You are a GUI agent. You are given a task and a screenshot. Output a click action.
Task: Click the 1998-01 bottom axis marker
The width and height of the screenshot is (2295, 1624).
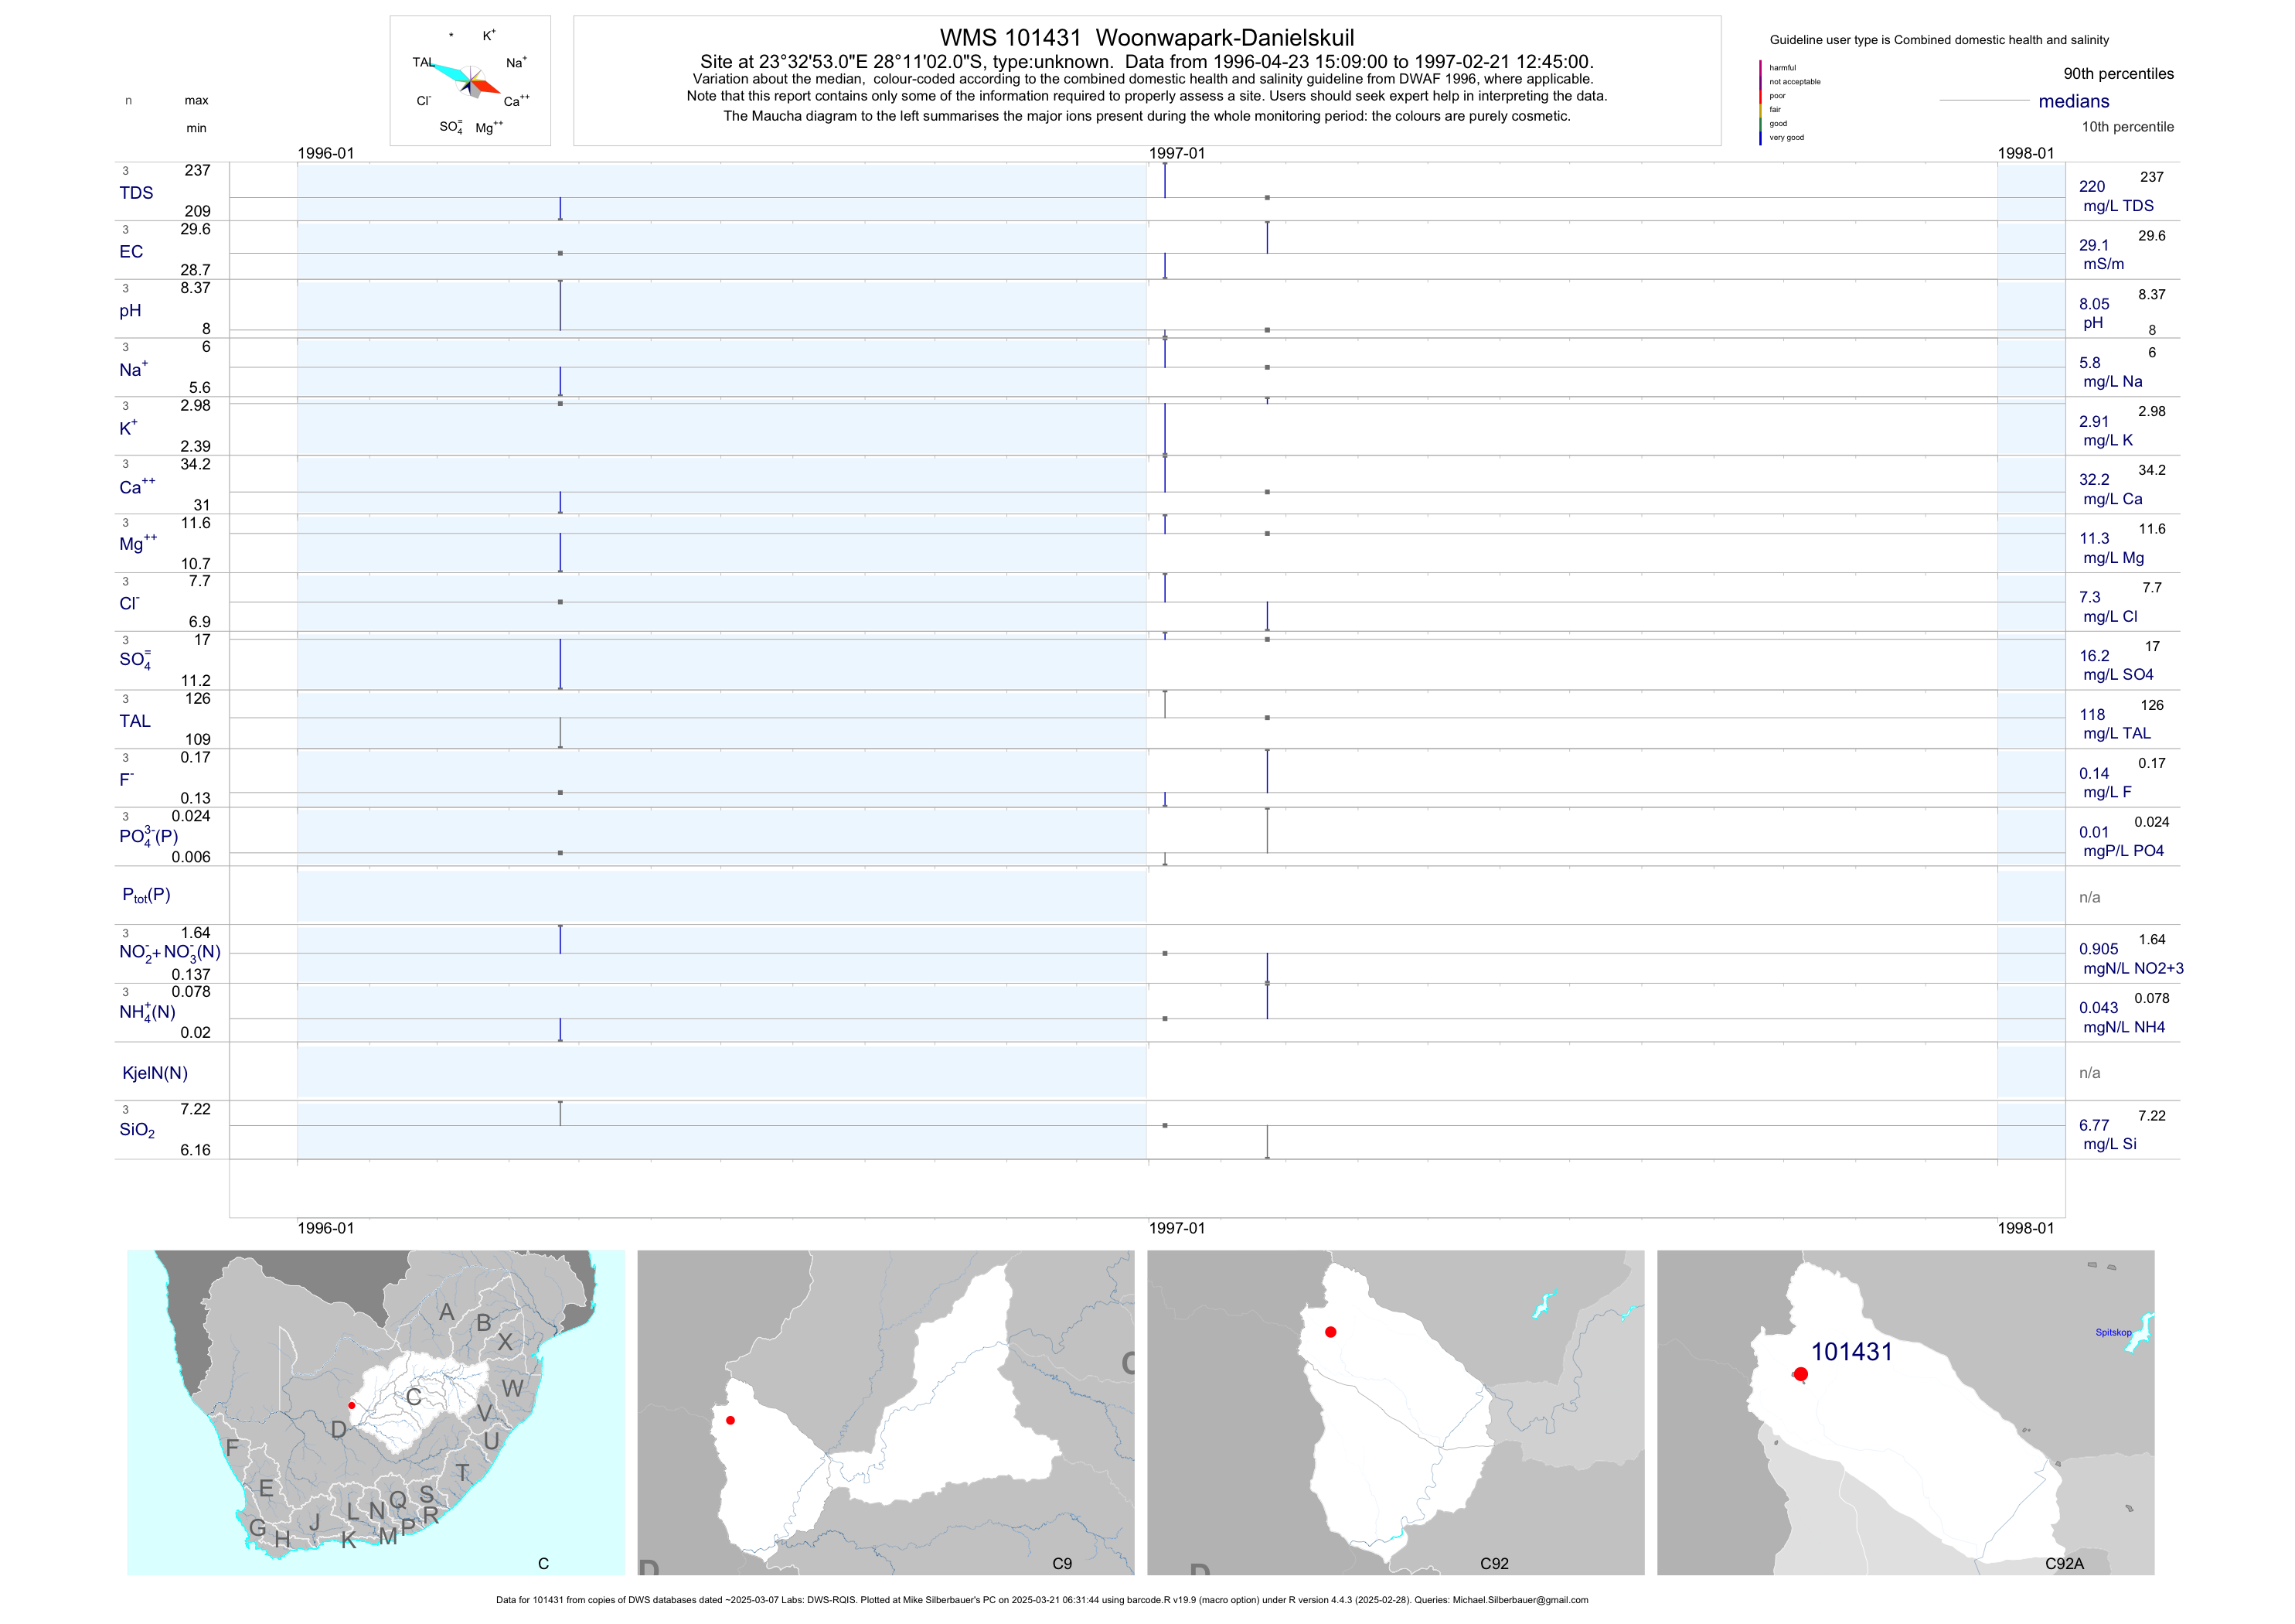click(2025, 1228)
